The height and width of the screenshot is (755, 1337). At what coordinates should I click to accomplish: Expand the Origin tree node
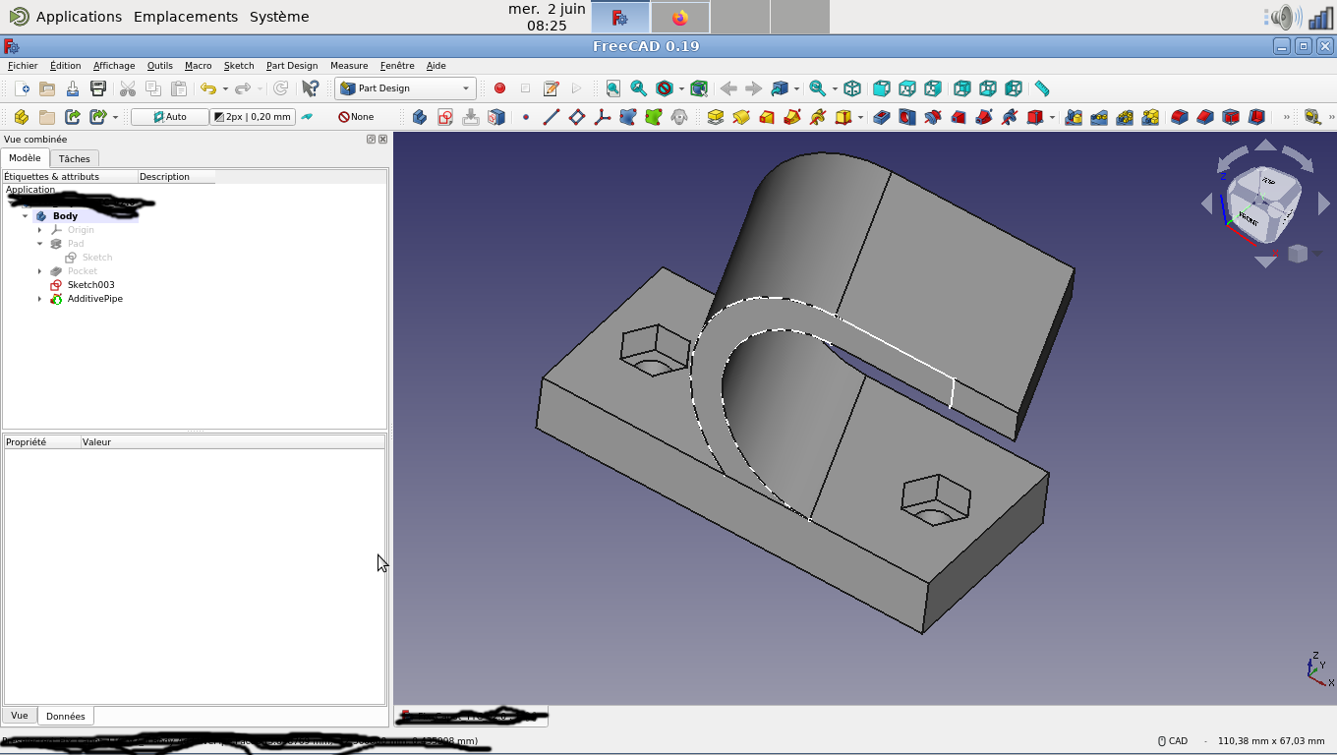tap(40, 230)
